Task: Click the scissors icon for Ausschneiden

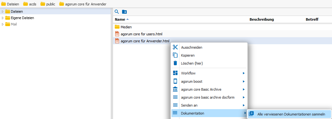Action: (x=175, y=47)
